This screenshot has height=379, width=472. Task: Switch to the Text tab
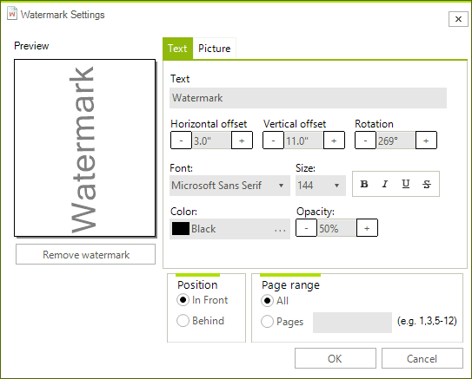tap(177, 49)
